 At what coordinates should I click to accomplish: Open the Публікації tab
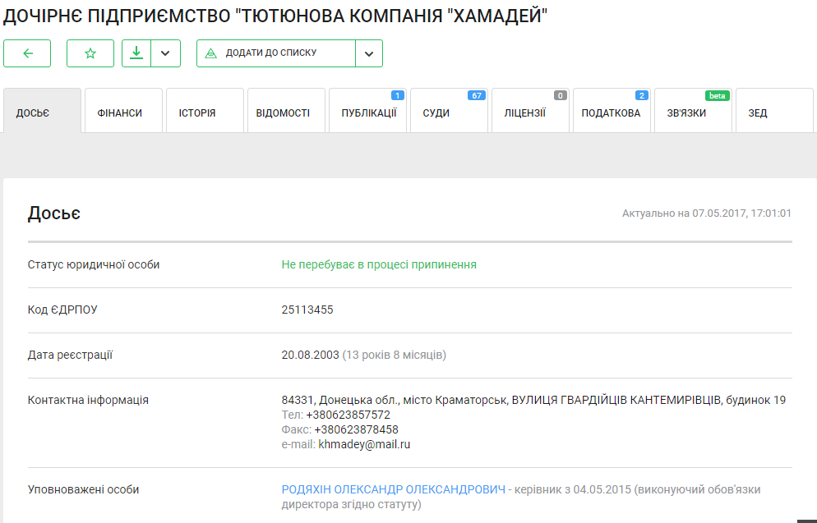tap(367, 112)
